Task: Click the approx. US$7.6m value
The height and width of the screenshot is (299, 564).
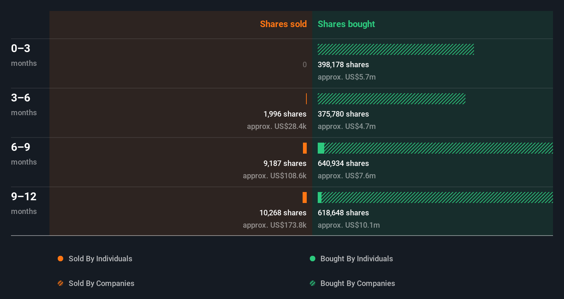Action: [347, 176]
